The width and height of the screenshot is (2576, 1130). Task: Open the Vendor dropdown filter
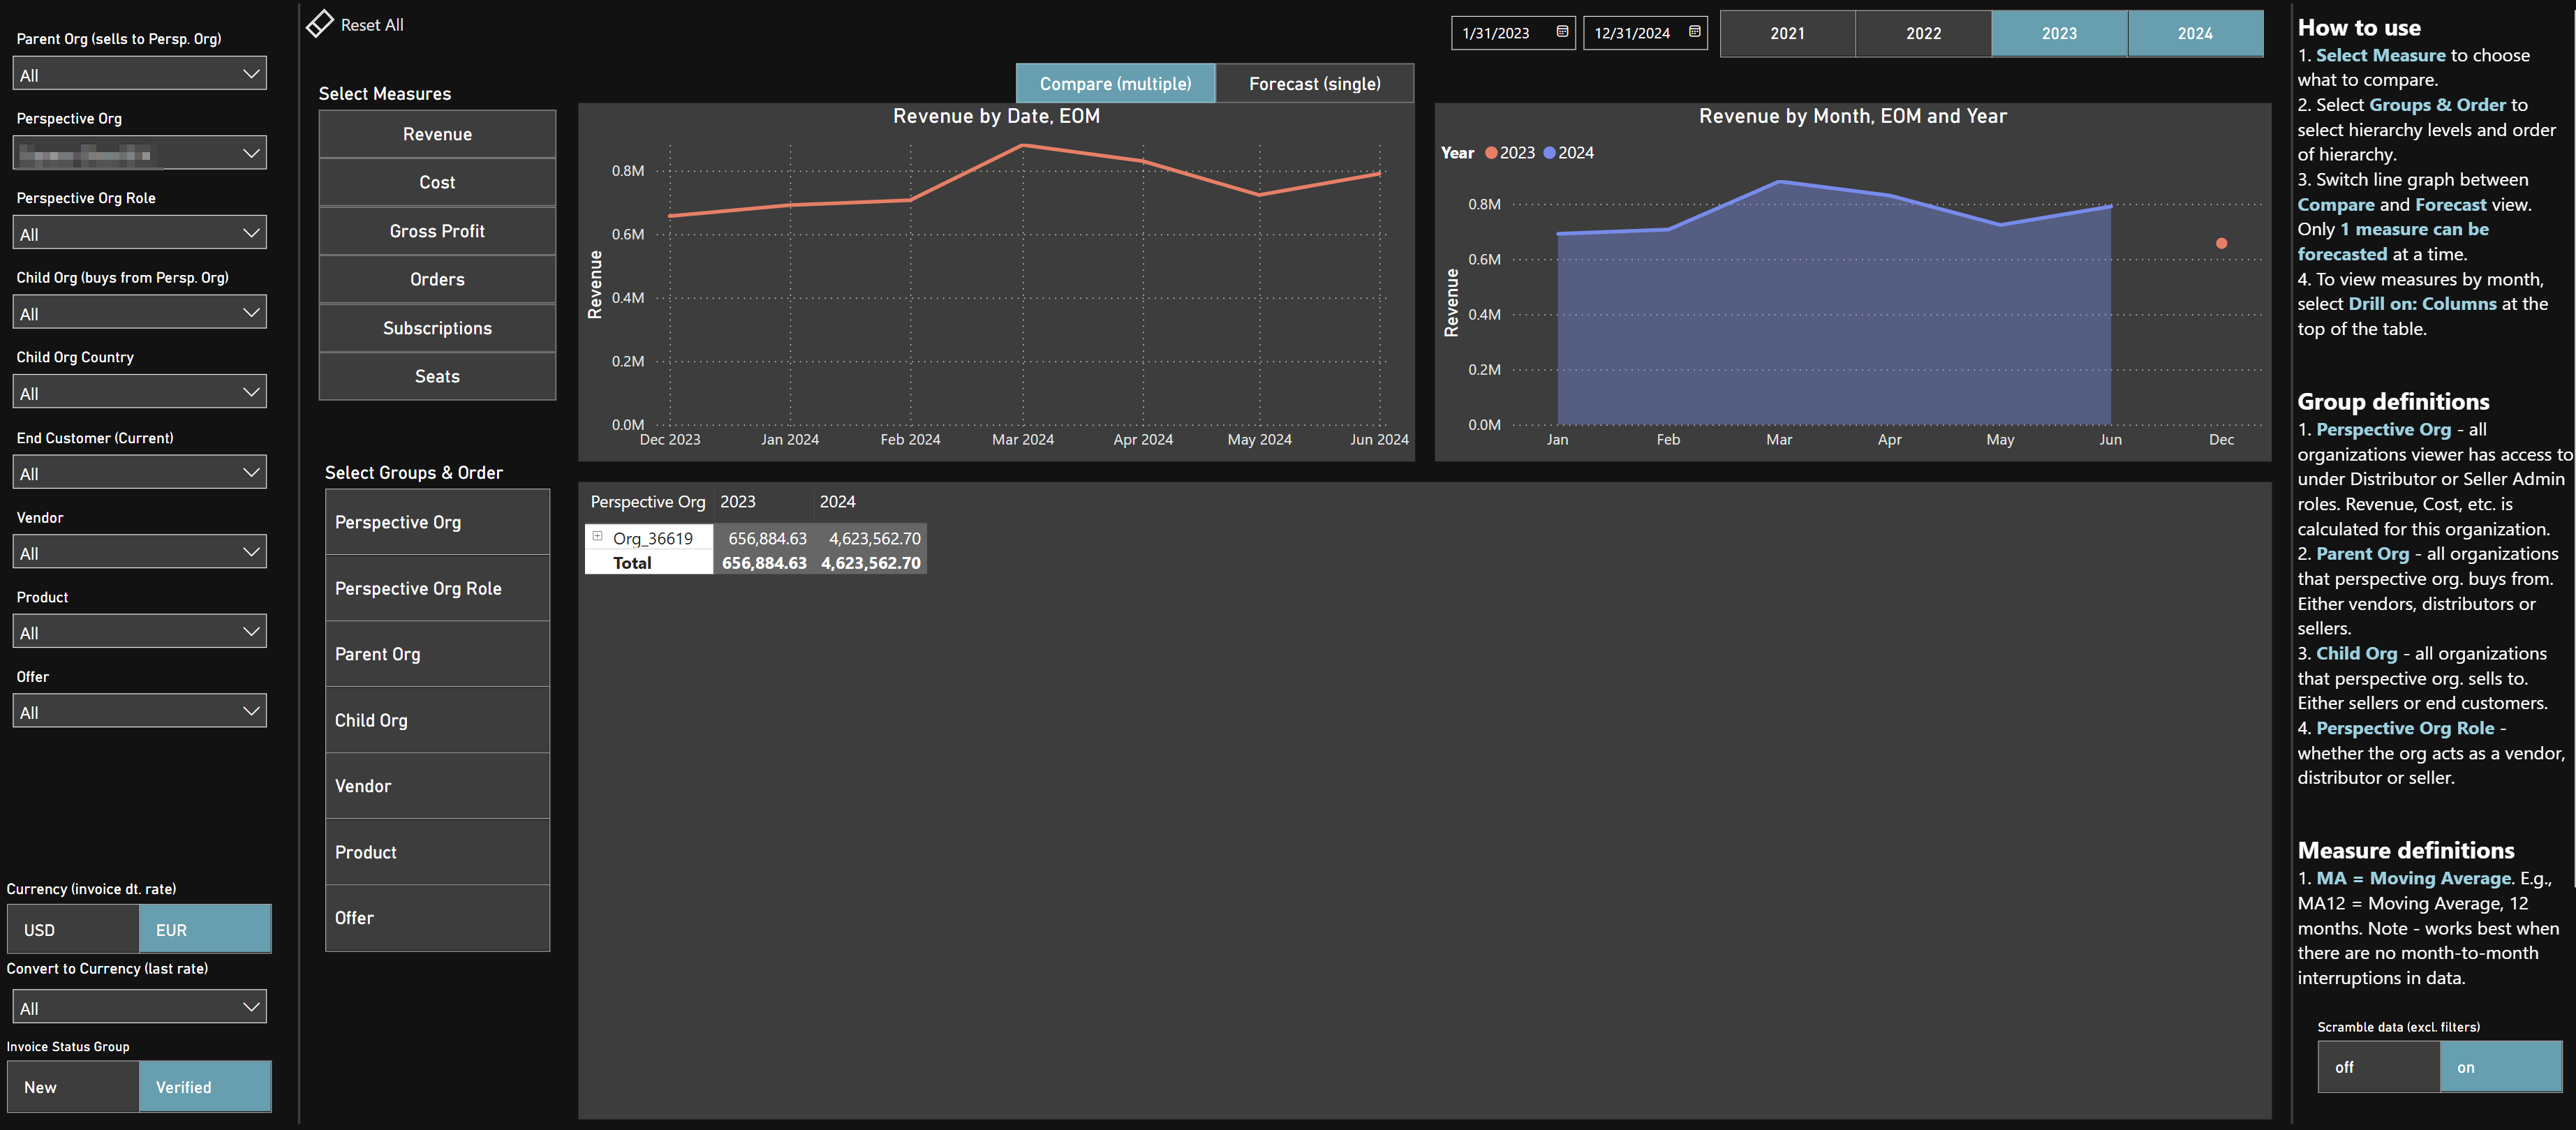pos(140,552)
